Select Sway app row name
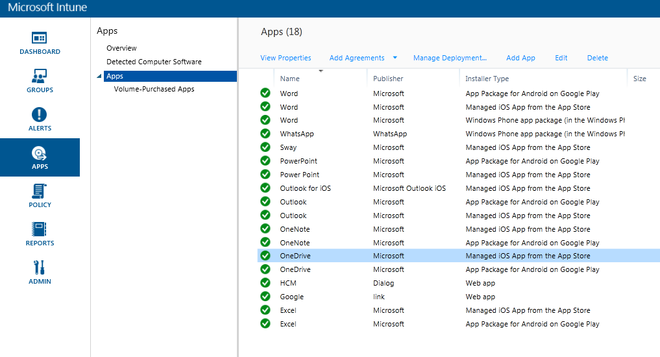Viewport: 660px width, 357px height. pyautogui.click(x=288, y=147)
